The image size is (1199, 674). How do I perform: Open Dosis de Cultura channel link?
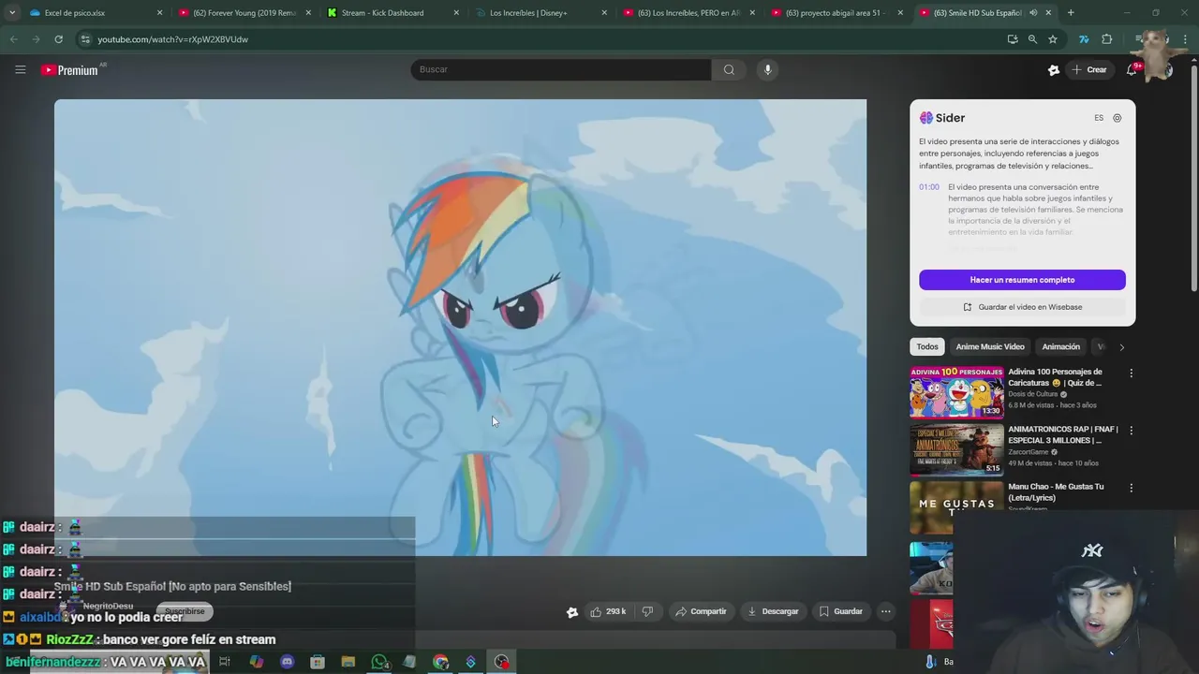click(x=1032, y=394)
